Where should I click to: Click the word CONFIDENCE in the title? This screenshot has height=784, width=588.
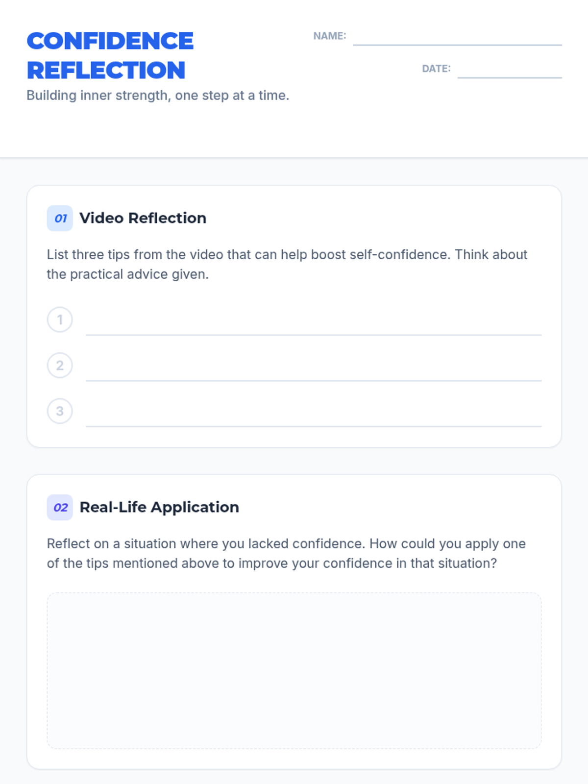110,41
